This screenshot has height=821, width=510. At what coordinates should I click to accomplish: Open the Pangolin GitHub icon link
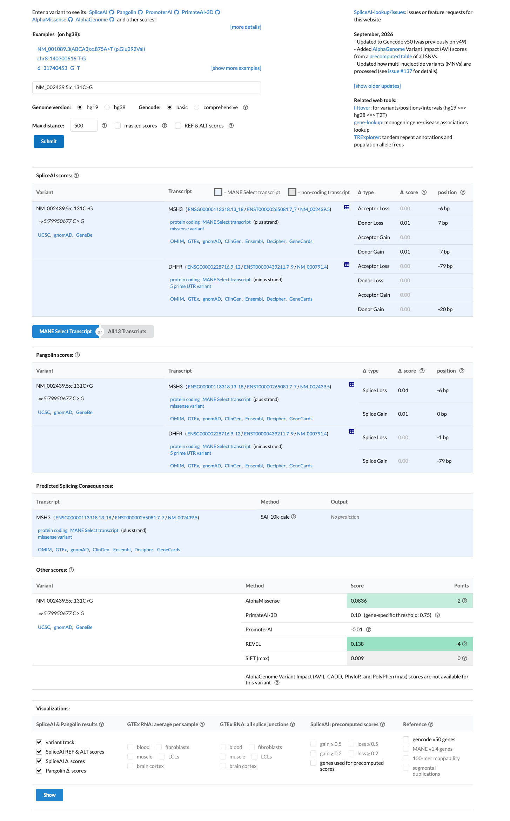pos(140,12)
